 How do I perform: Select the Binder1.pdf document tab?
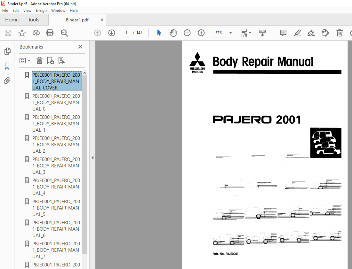(x=77, y=20)
